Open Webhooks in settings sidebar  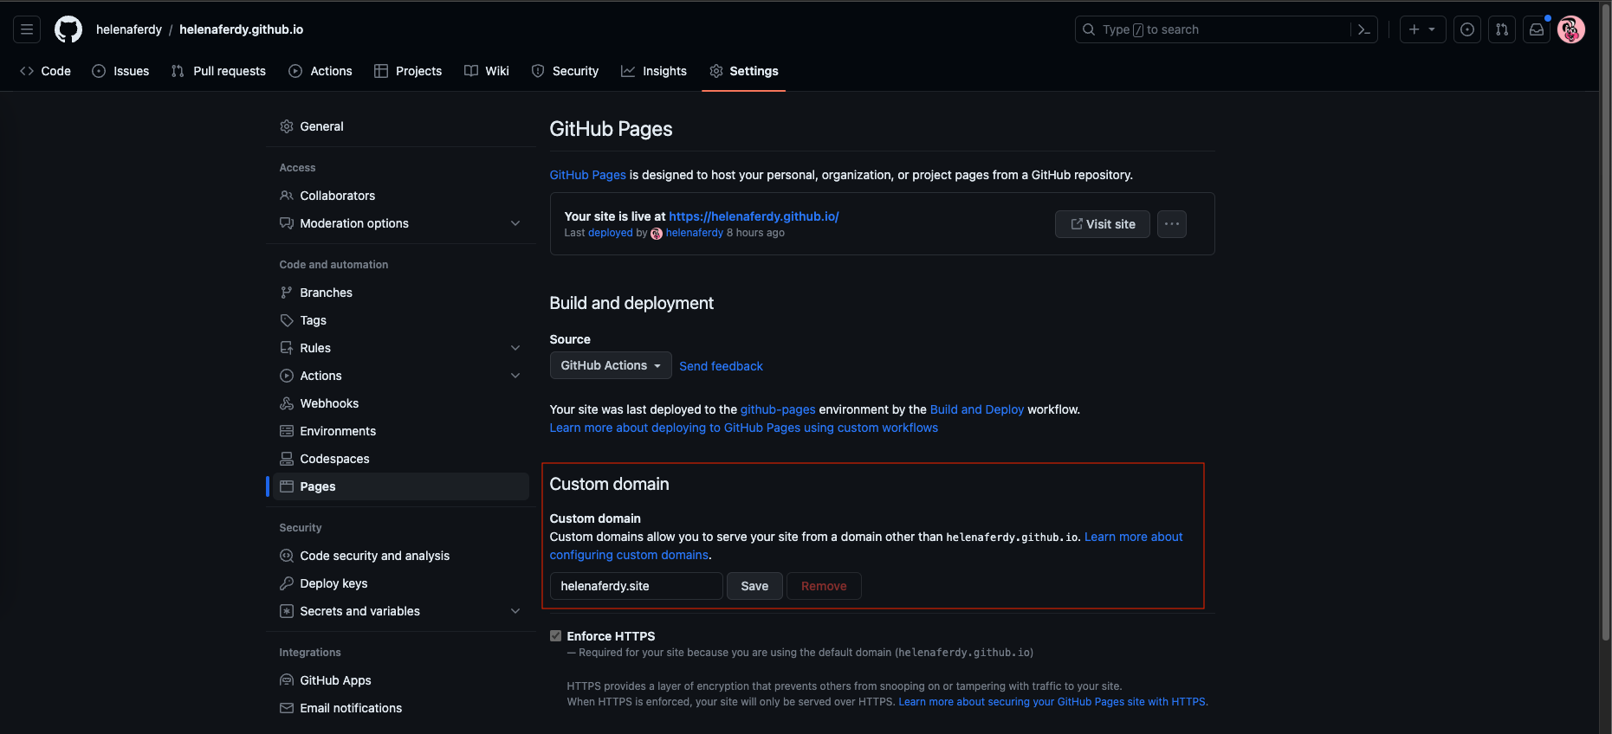pyautogui.click(x=329, y=403)
